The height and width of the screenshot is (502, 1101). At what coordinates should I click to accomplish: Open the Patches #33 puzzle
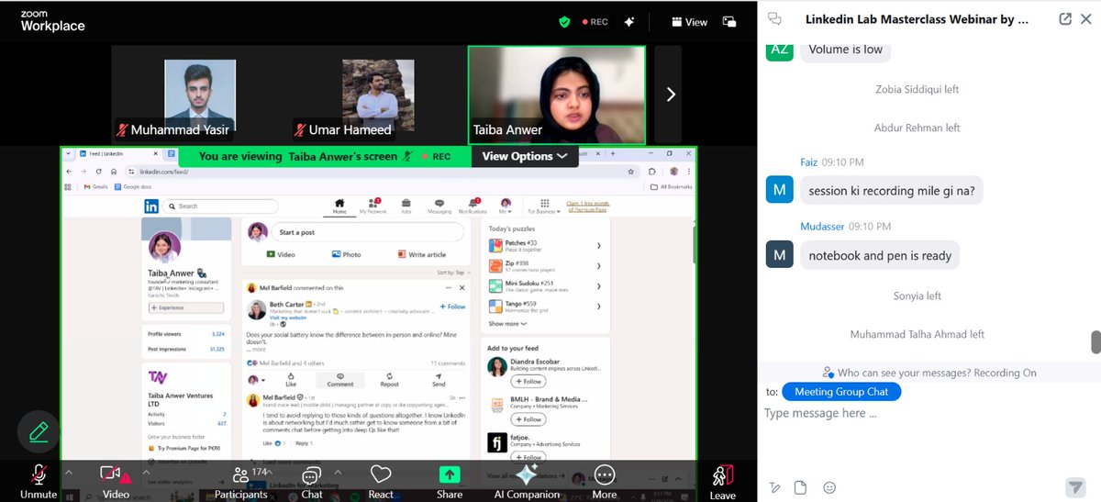[x=545, y=246]
